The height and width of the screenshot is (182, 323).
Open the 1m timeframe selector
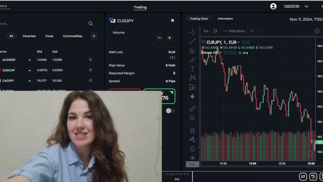tap(206, 31)
